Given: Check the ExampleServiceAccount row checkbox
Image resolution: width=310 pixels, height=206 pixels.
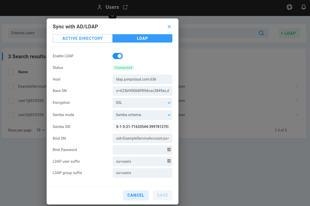Looking at the screenshot, I should (11, 86).
